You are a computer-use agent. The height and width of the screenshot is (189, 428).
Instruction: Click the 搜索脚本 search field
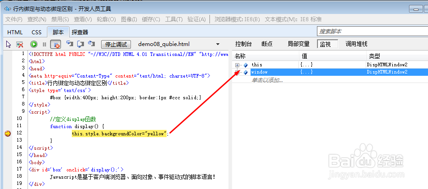coord(372,32)
